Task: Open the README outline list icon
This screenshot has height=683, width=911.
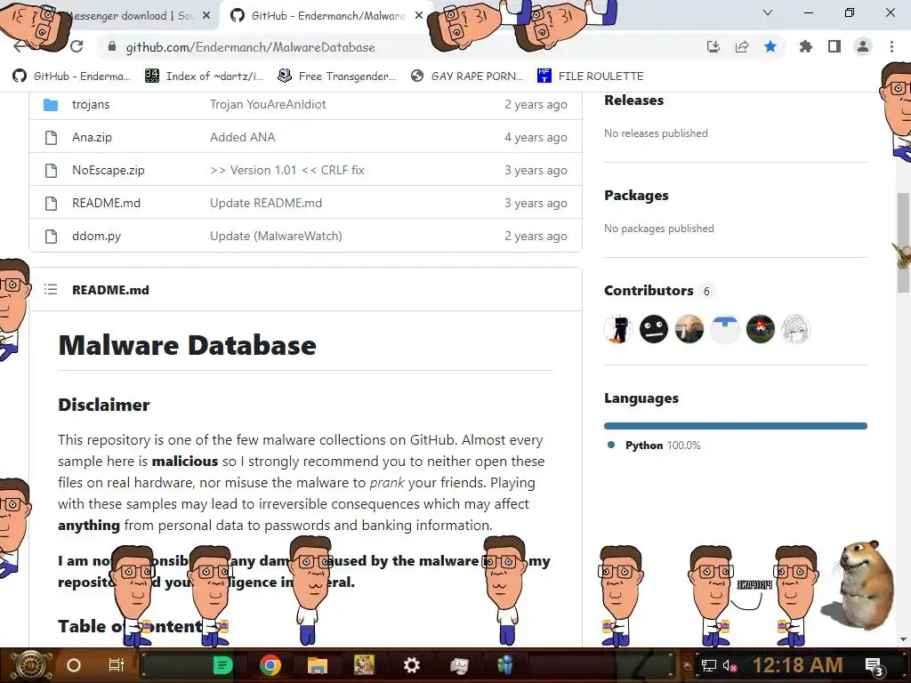Action: pyautogui.click(x=51, y=289)
